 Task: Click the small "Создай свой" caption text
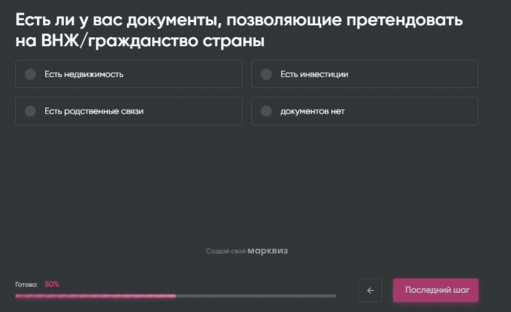point(226,252)
